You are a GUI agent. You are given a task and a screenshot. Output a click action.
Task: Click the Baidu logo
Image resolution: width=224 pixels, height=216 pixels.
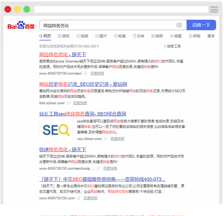pyautogui.click(x=21, y=25)
